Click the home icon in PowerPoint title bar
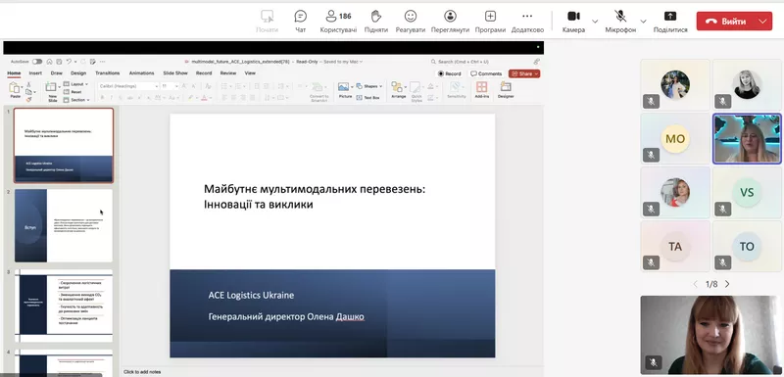The image size is (784, 377). pos(50,62)
